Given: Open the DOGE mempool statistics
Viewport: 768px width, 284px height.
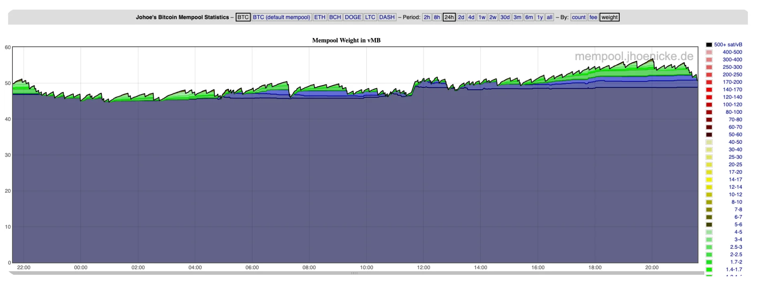Looking at the screenshot, I should pyautogui.click(x=353, y=17).
